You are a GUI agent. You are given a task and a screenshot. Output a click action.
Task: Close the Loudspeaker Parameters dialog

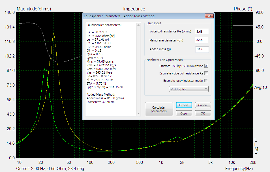[x=209, y=16]
